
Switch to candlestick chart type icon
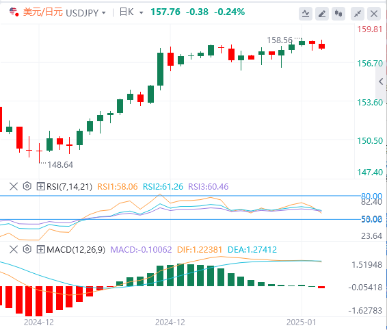338,14
